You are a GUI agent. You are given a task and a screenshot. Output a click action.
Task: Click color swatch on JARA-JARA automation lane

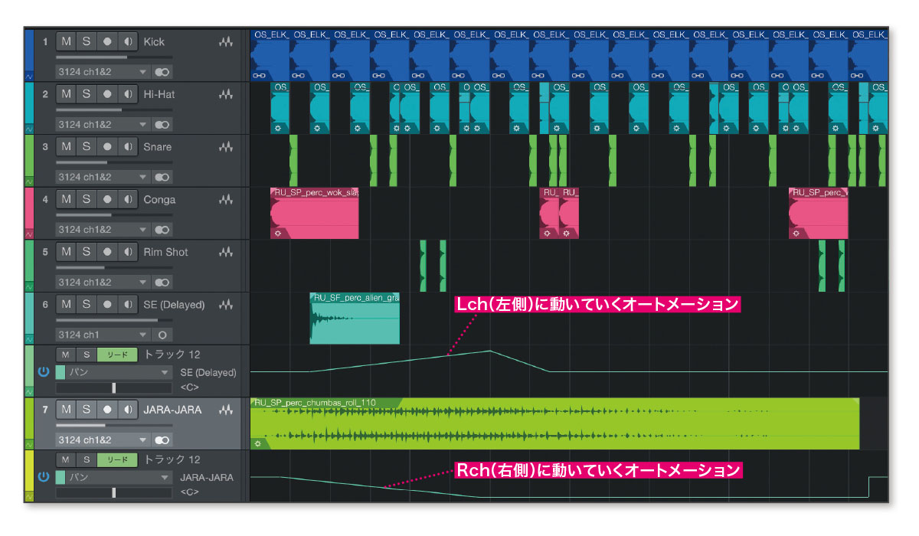(61, 478)
